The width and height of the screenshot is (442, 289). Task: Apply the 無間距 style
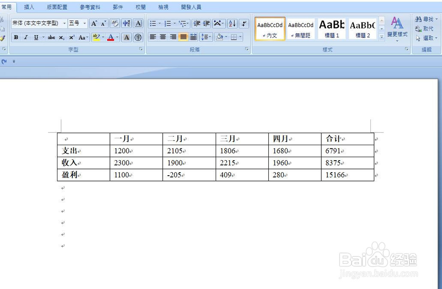point(301,29)
